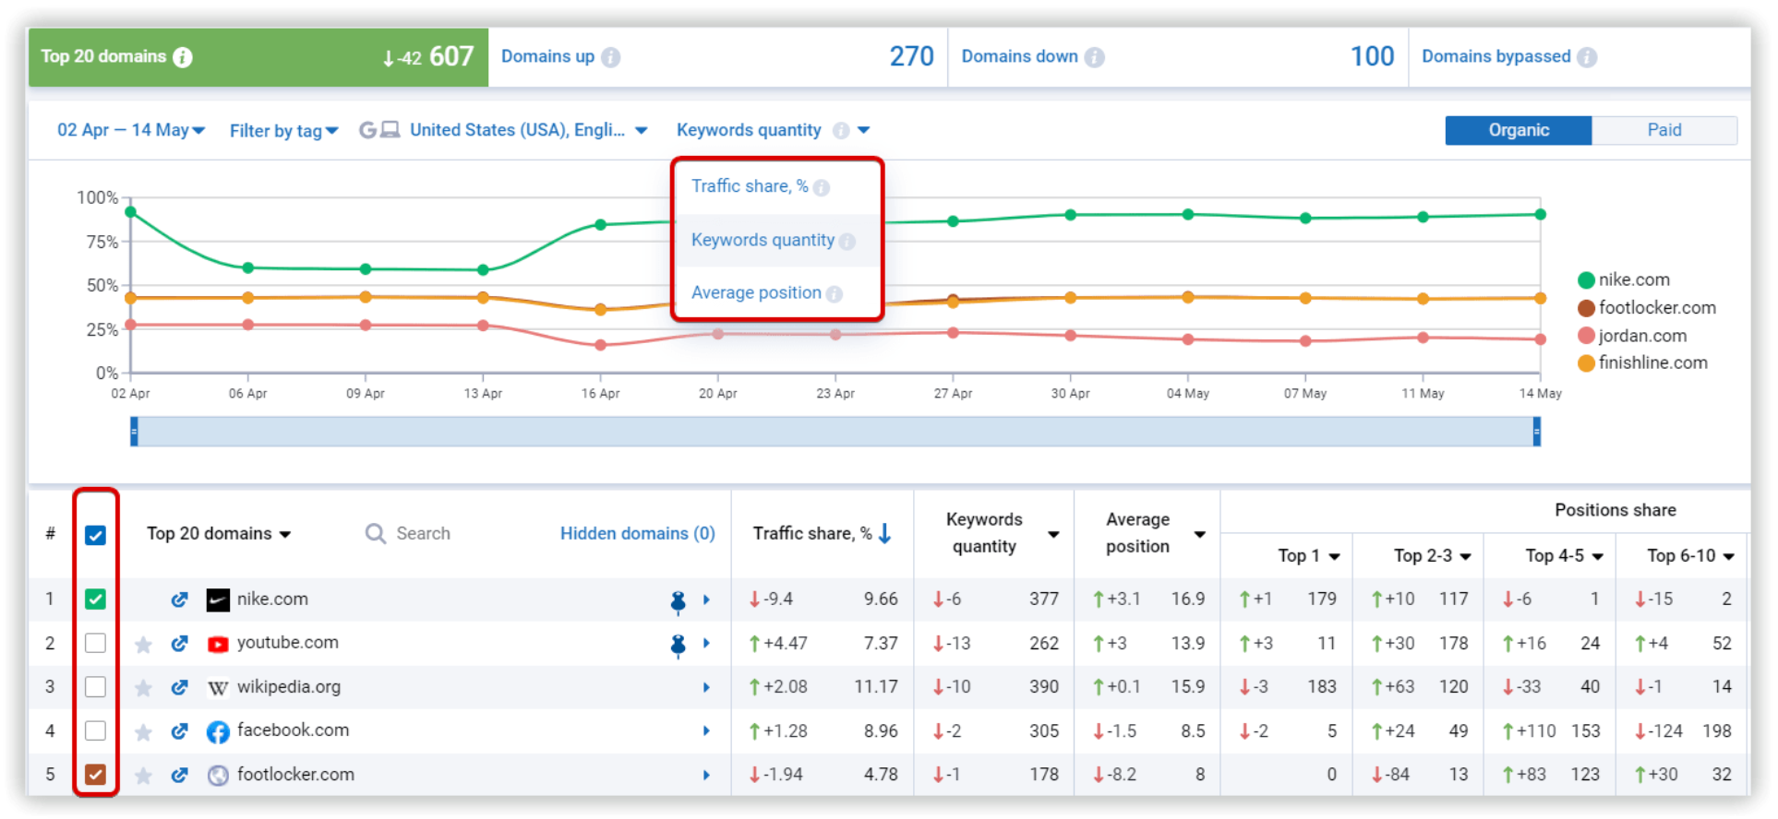Click the right handle of the date range slider
Image resolution: width=1778 pixels, height=819 pixels.
tap(1537, 432)
